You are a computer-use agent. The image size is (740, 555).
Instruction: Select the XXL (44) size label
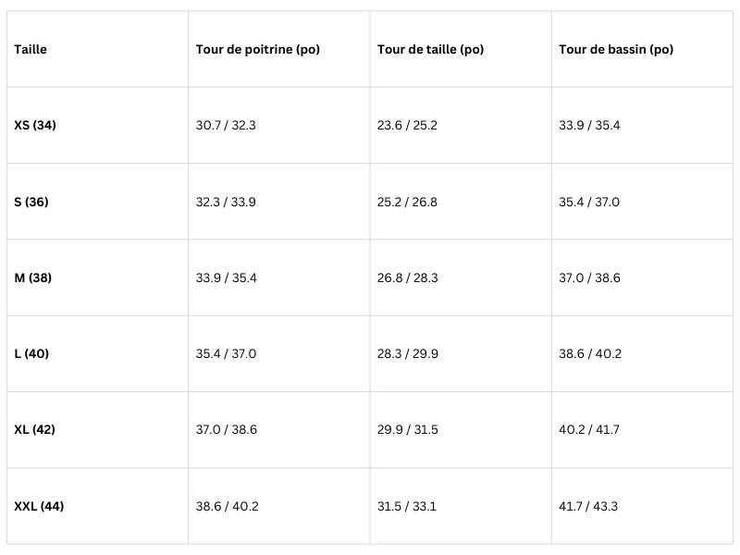tap(39, 506)
